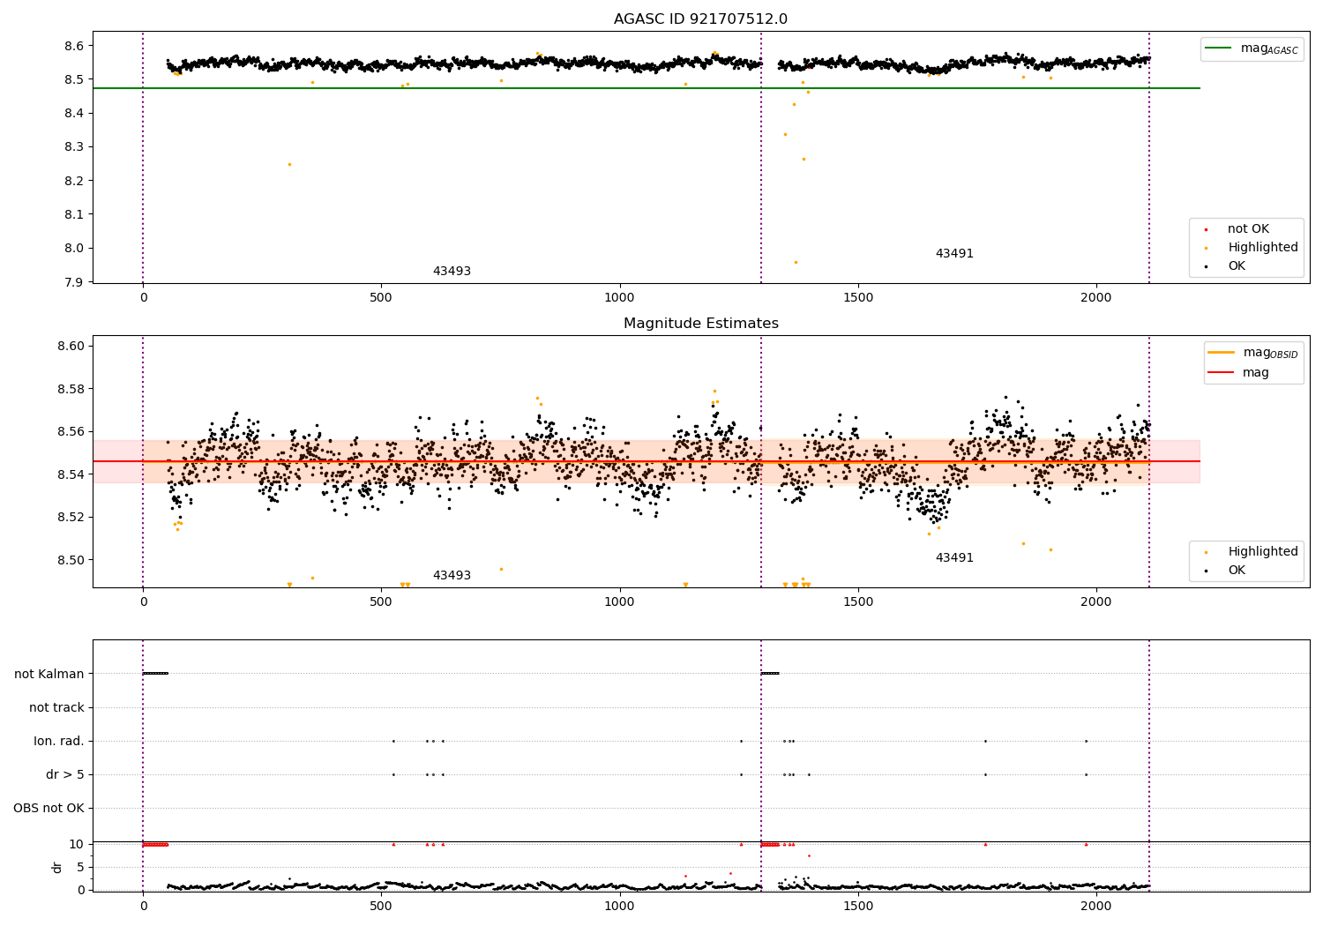Image resolution: width=1323 pixels, height=926 pixels.
Task: Click the 'OBS not OK' axis label
Action: click(49, 809)
